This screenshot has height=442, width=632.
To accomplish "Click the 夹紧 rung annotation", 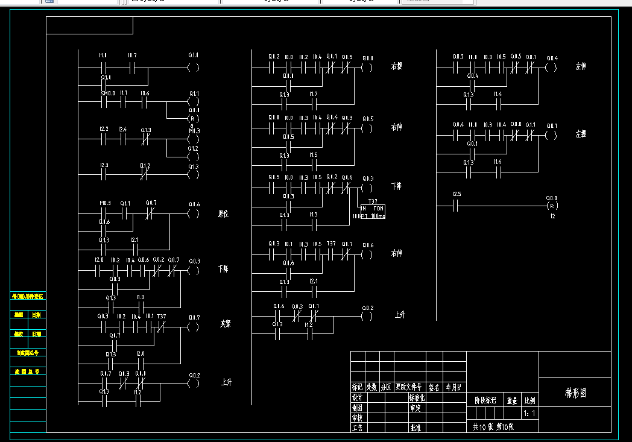I will (226, 324).
